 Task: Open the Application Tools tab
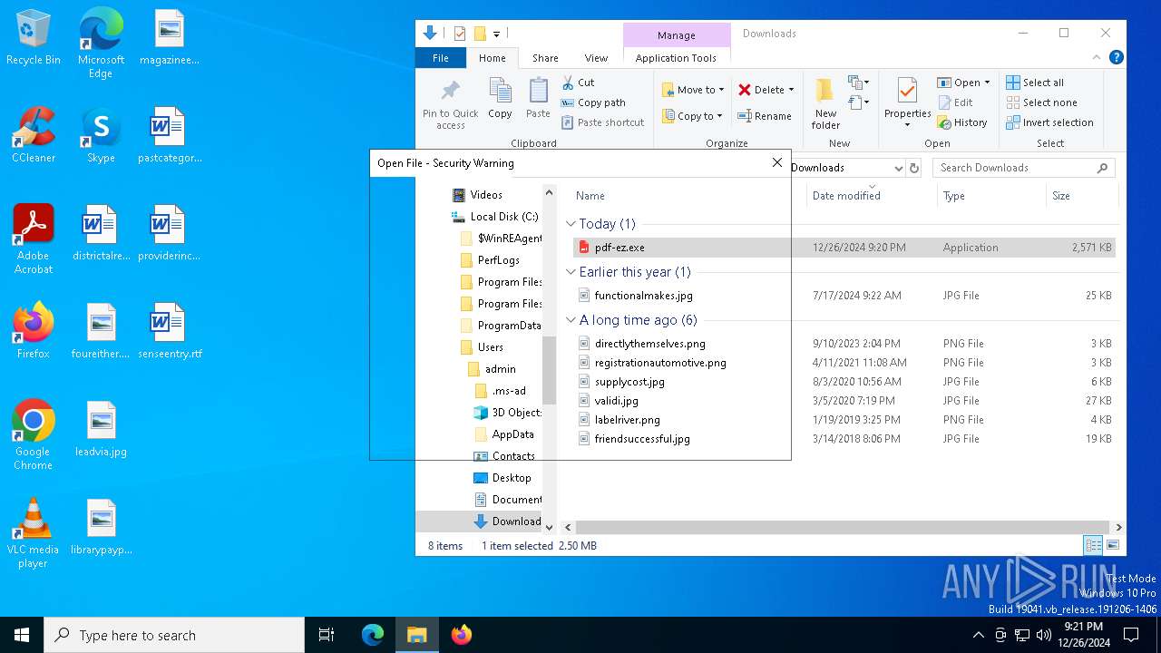click(676, 58)
